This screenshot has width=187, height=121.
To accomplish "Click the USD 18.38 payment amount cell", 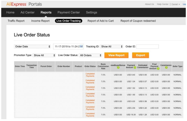I will tap(131, 115).
